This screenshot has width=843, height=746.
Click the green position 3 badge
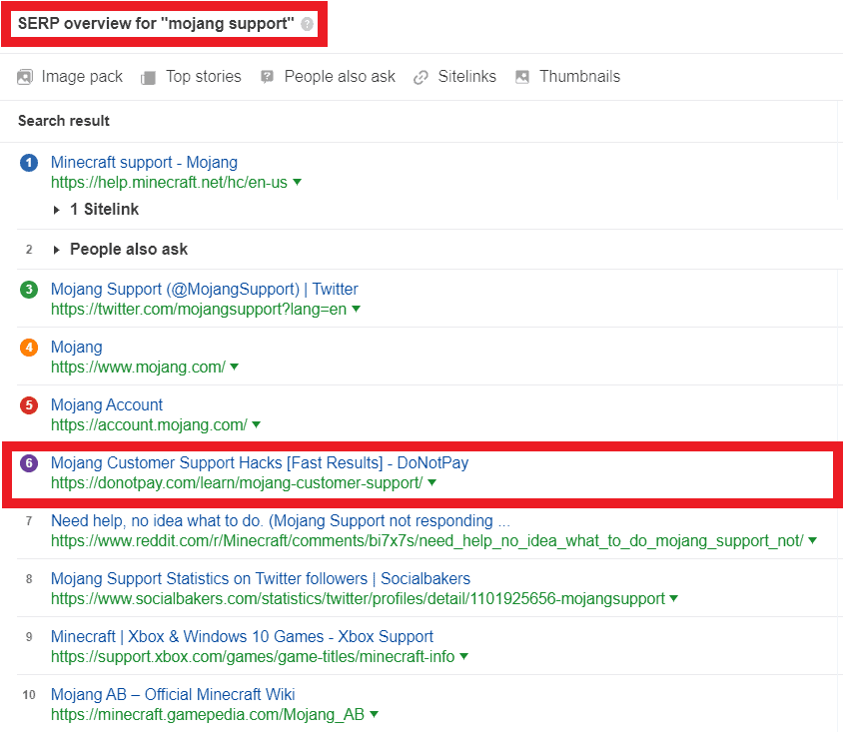29,290
